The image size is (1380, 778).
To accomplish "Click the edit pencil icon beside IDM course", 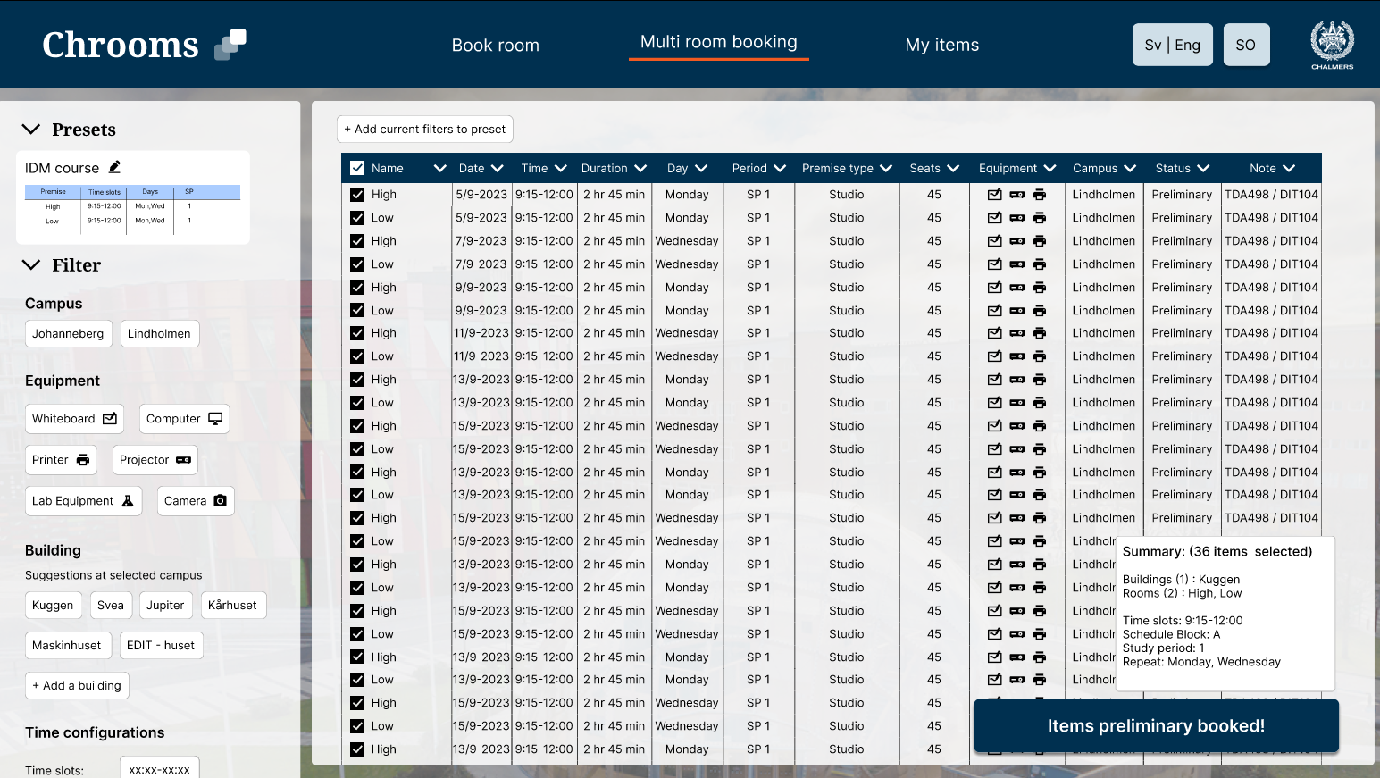I will 114,167.
